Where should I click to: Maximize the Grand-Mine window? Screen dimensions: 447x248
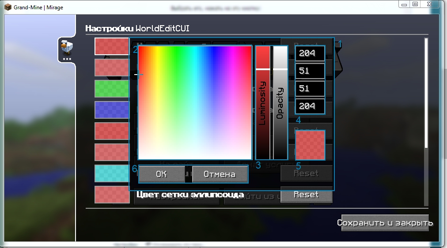pyautogui.click(x=415, y=4)
